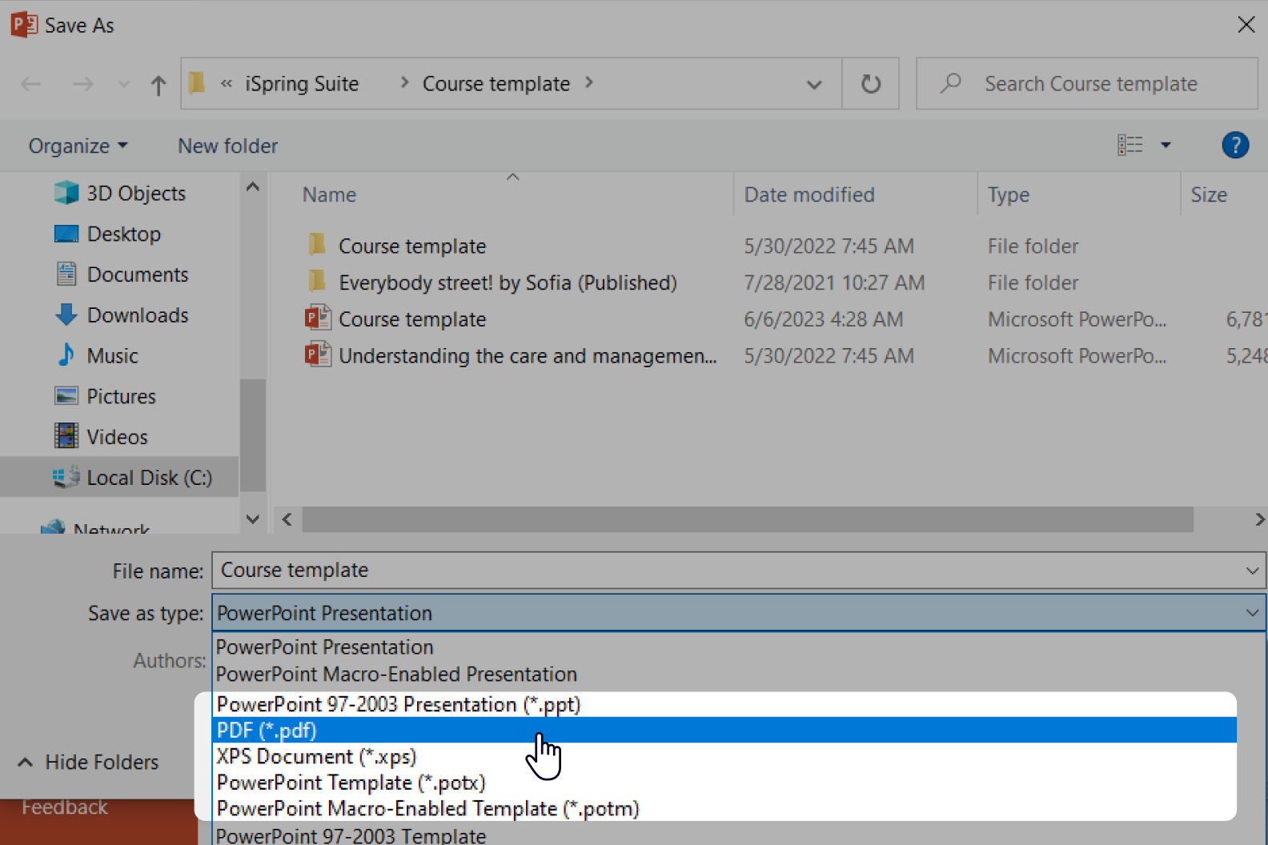Click the Forward navigation arrow
The height and width of the screenshot is (845, 1268).
(x=83, y=84)
